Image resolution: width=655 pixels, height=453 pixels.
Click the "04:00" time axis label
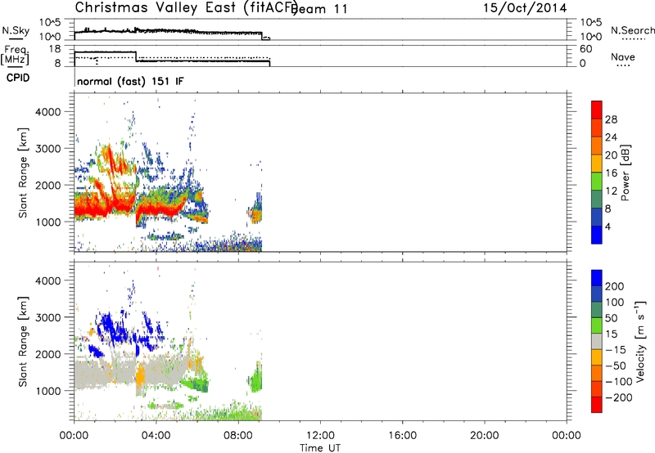tap(156, 436)
